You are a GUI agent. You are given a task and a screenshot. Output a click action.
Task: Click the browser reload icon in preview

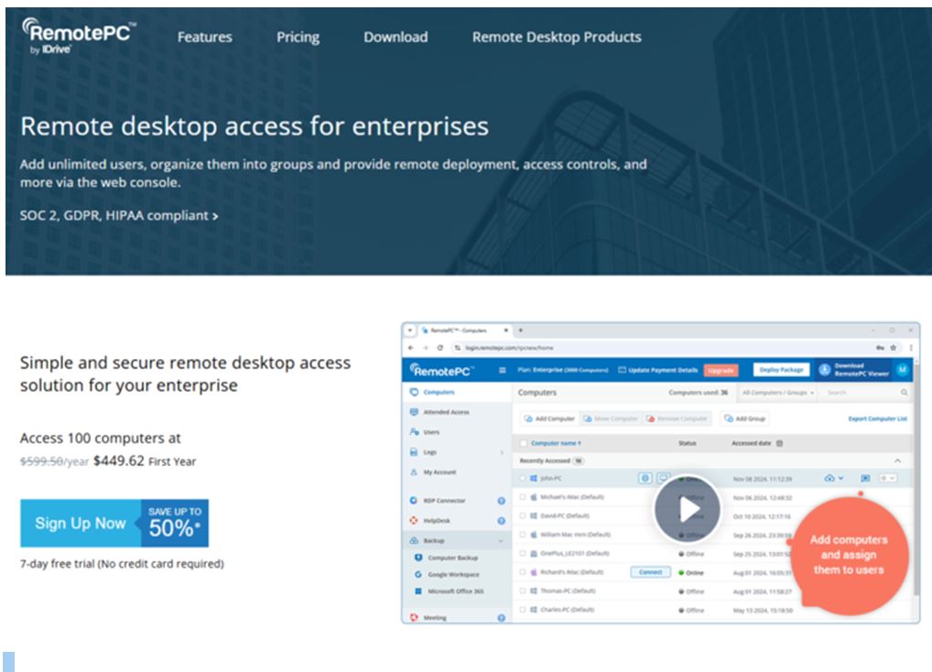[x=440, y=348]
